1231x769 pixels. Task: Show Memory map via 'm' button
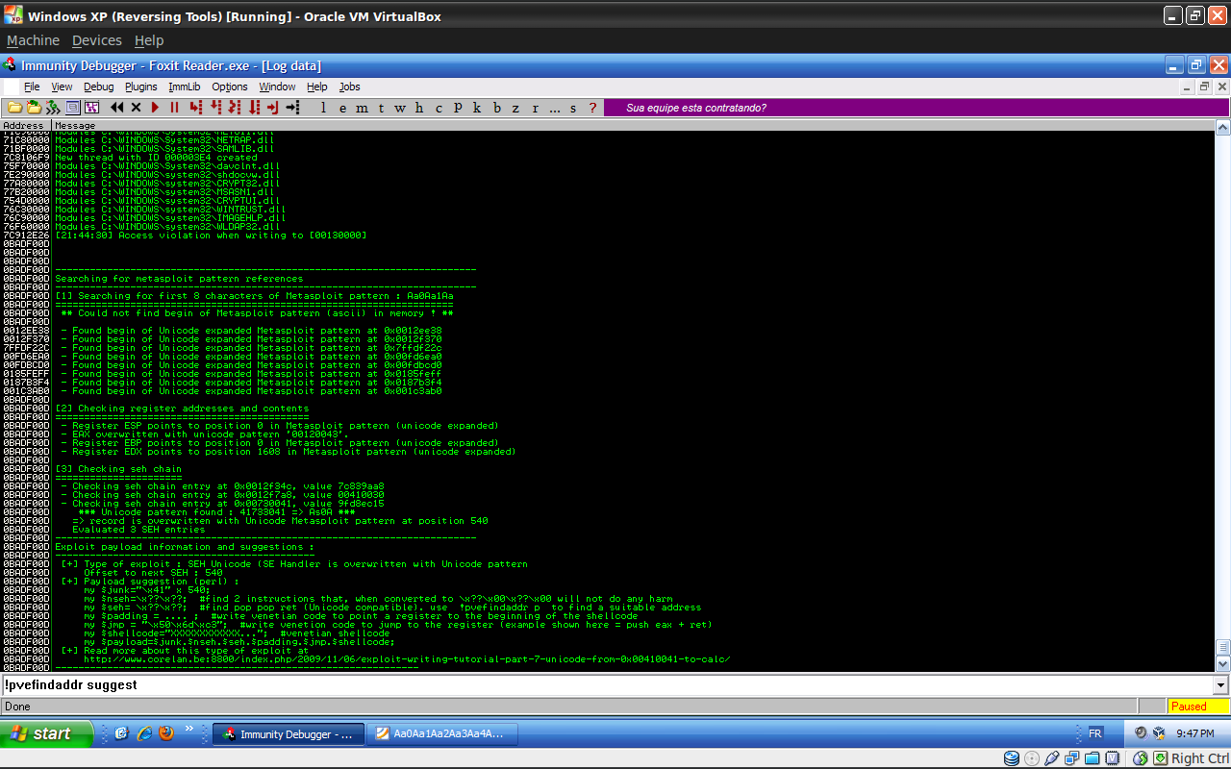pyautogui.click(x=362, y=108)
